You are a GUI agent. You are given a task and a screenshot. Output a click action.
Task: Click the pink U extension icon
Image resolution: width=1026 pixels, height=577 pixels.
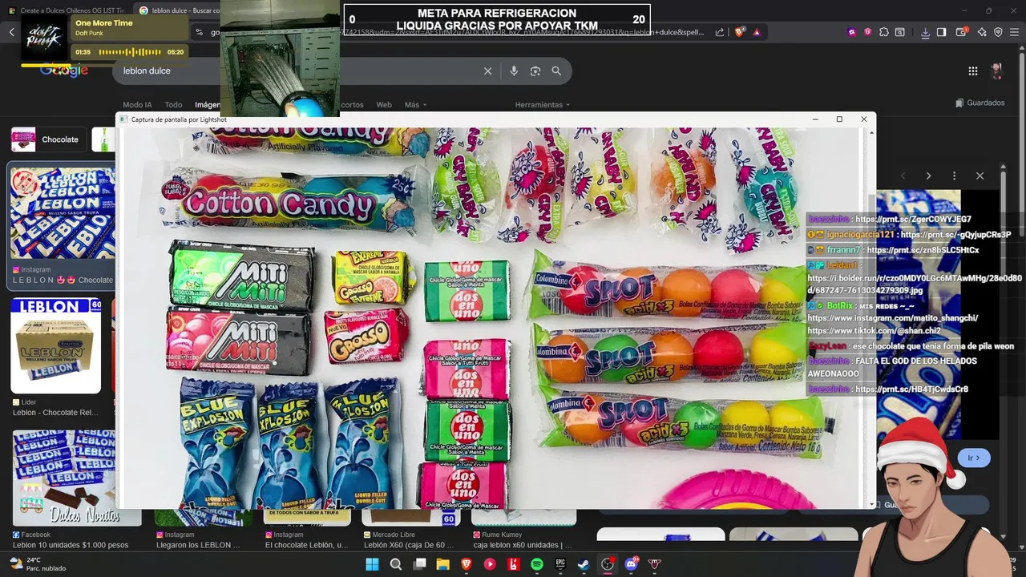tap(867, 32)
